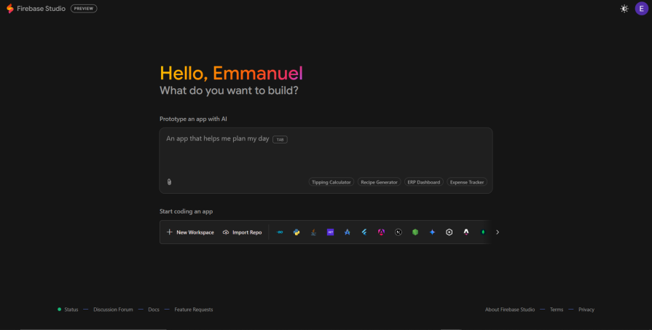Select the Next.js template icon
This screenshot has width=652, height=330.
coord(398,232)
